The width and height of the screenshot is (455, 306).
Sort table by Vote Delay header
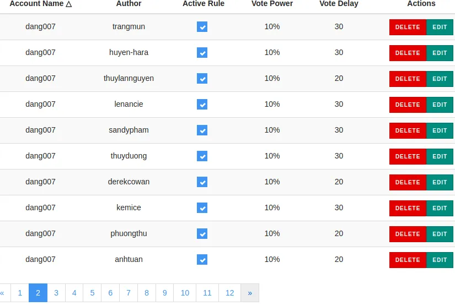[339, 3]
